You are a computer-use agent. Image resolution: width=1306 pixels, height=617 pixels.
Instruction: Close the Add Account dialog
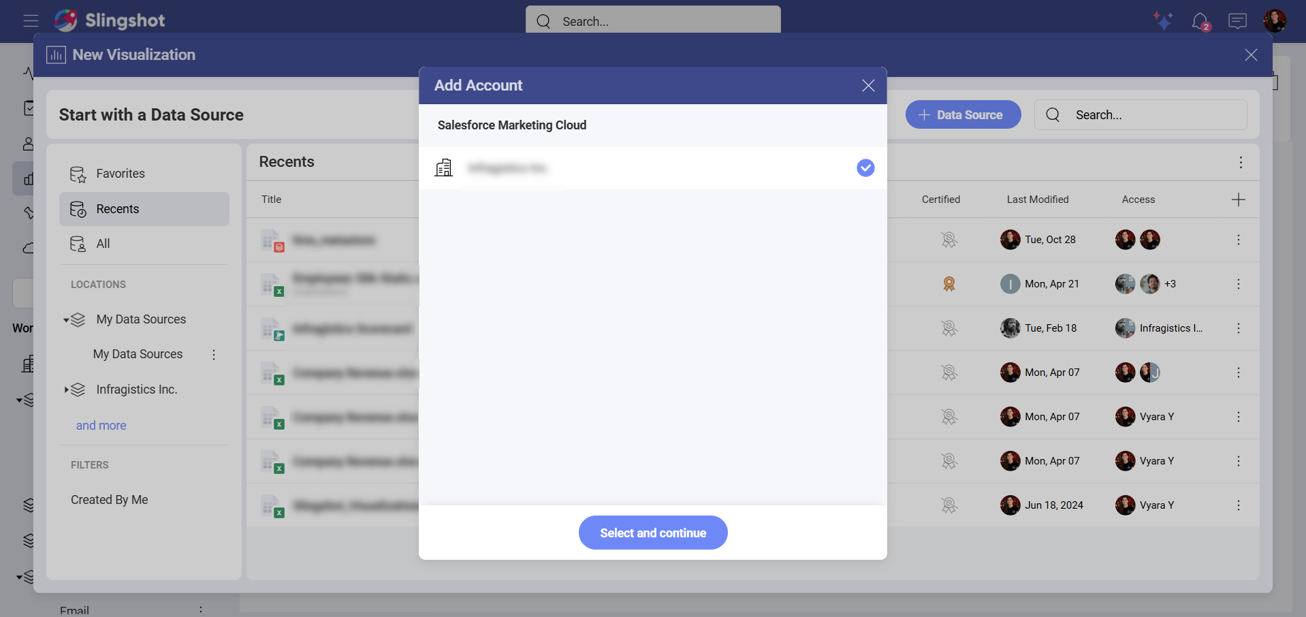click(x=868, y=85)
